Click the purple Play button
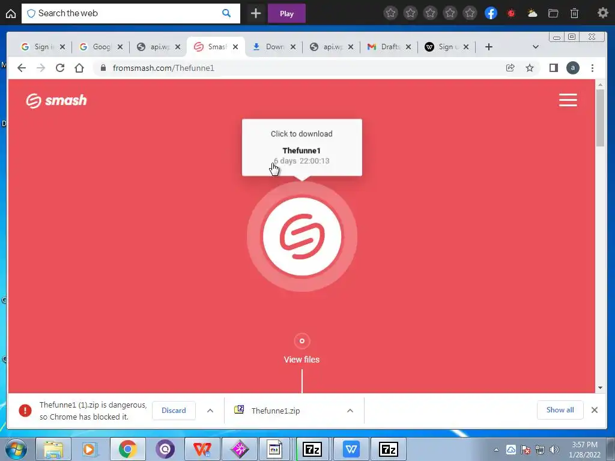This screenshot has width=615, height=461. [286, 14]
